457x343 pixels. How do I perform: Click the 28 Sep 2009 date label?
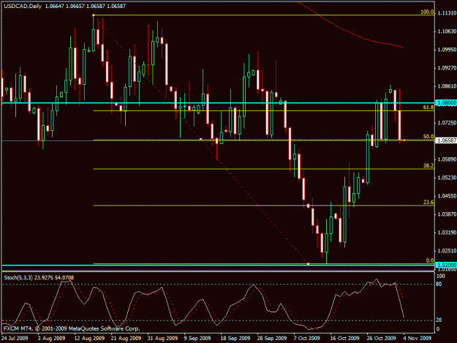pos(271,338)
